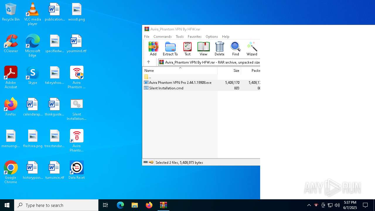The image size is (375, 211).
Task: Click the Add toolbar icon in WinRAR
Action: 153,49
